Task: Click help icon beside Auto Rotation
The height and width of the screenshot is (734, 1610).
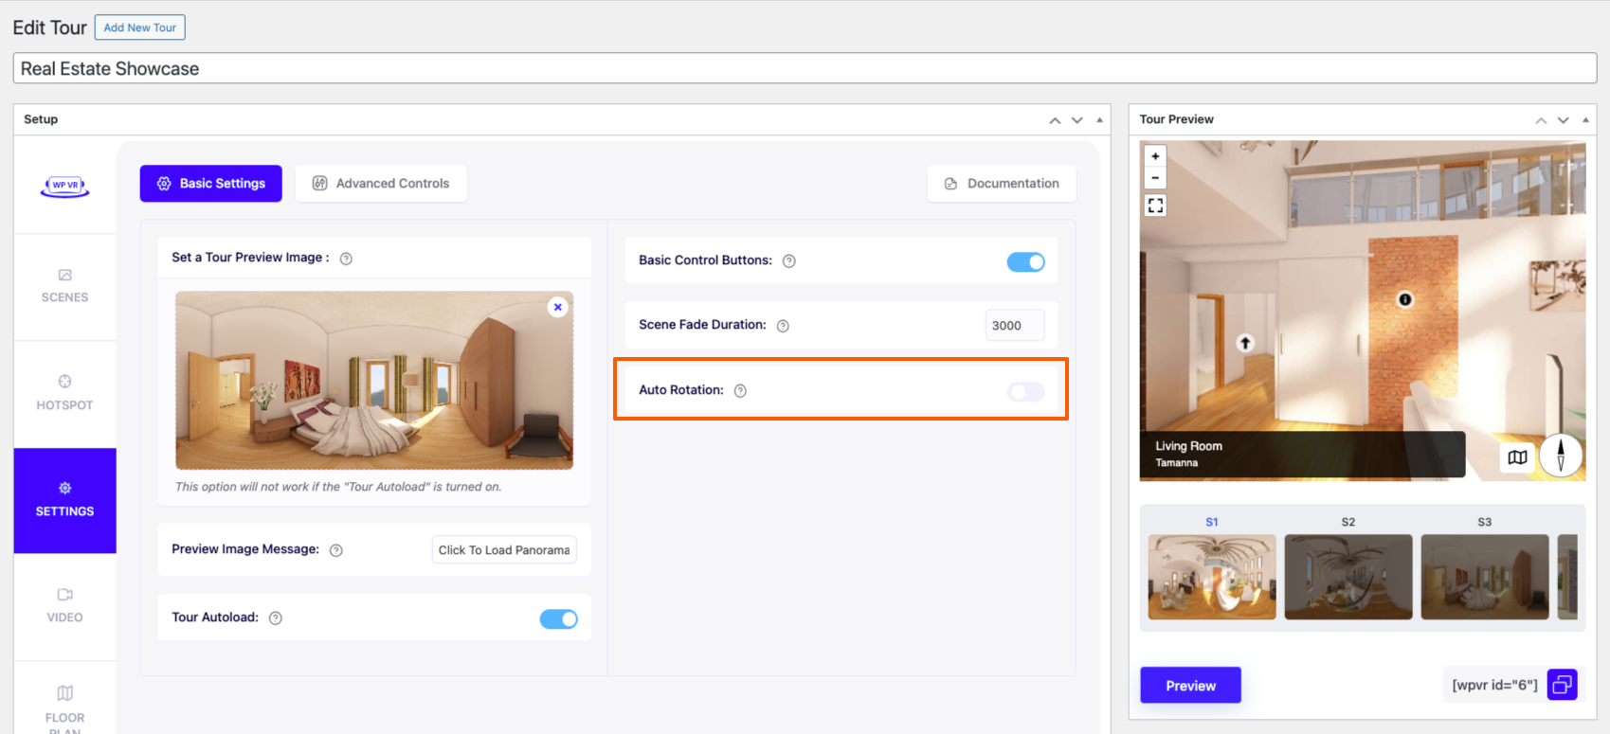Action: 740,391
